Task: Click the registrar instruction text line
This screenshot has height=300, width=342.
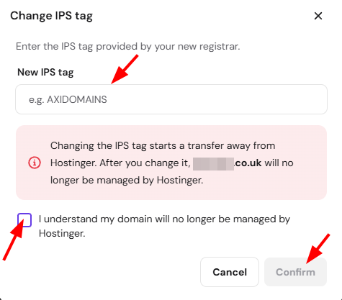Action: [x=128, y=46]
